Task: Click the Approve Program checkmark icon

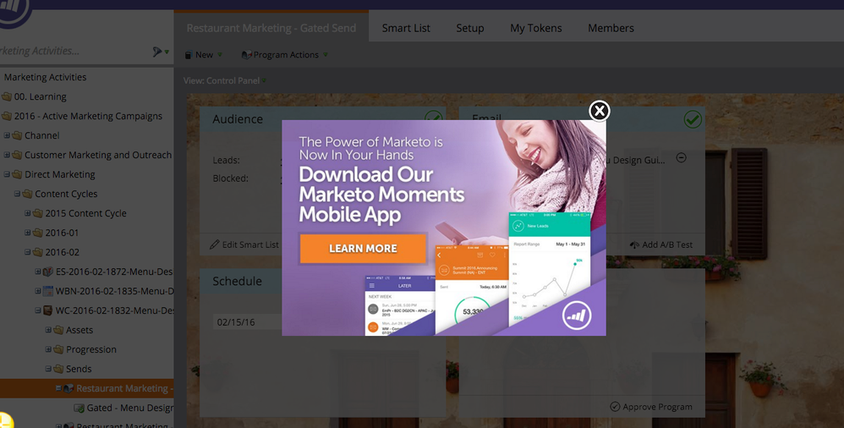Action: (615, 407)
